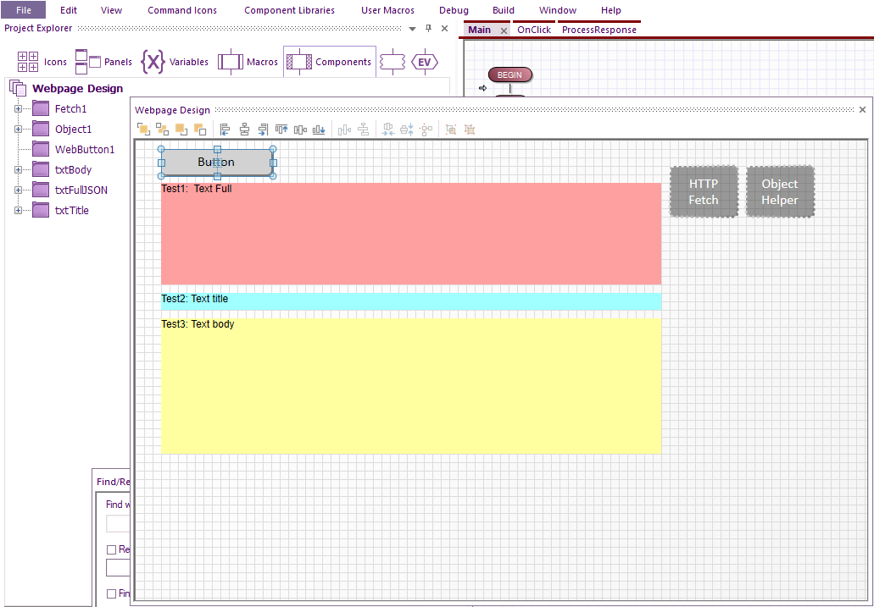Open the Icons view in Project Explorer

42,62
